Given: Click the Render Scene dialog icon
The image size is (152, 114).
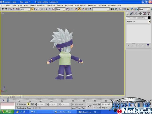Looking at the screenshot, I should click(136, 9).
